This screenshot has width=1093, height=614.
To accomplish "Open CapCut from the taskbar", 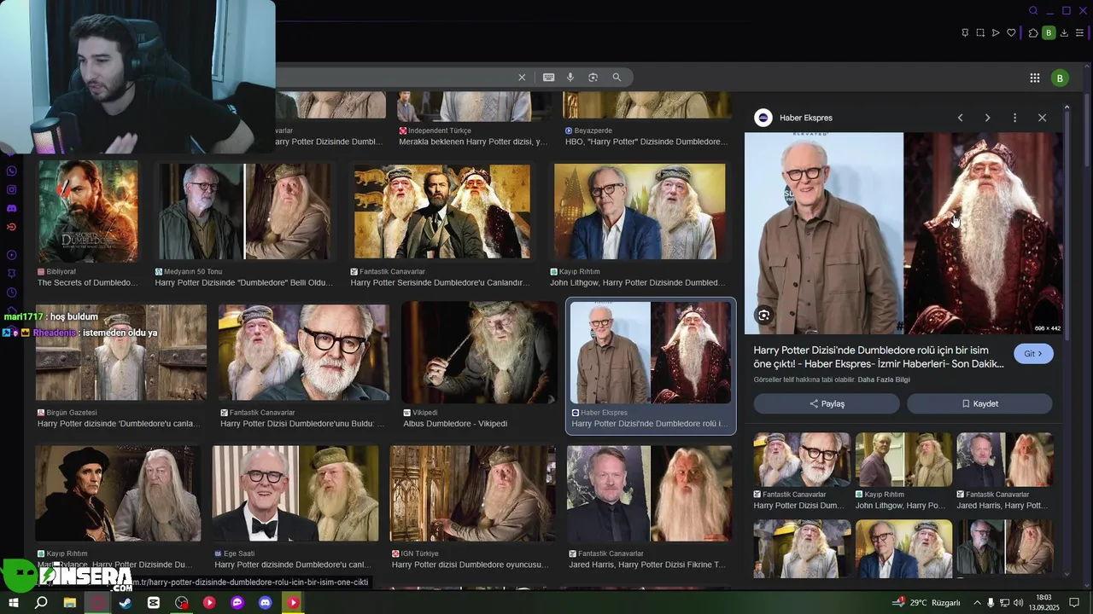I will point(154,602).
